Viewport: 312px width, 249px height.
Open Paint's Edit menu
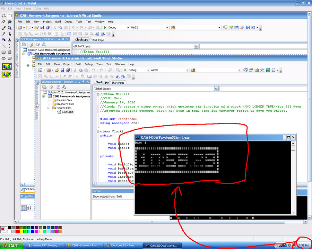click(10, 9)
